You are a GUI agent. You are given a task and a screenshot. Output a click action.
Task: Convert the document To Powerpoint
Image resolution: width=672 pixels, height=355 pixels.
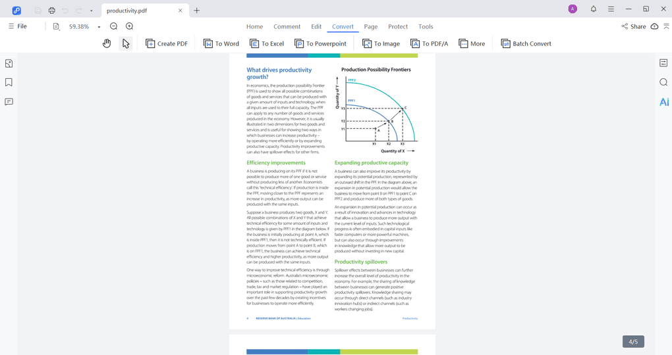(x=320, y=43)
